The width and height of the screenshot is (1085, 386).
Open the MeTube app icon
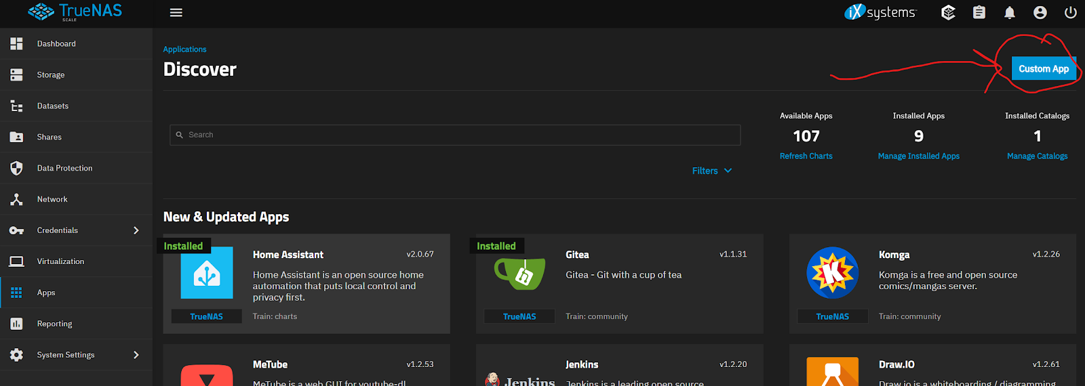click(x=207, y=375)
